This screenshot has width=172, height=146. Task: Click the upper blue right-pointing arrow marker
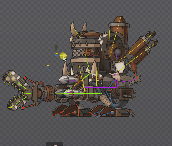pyautogui.click(x=56, y=55)
